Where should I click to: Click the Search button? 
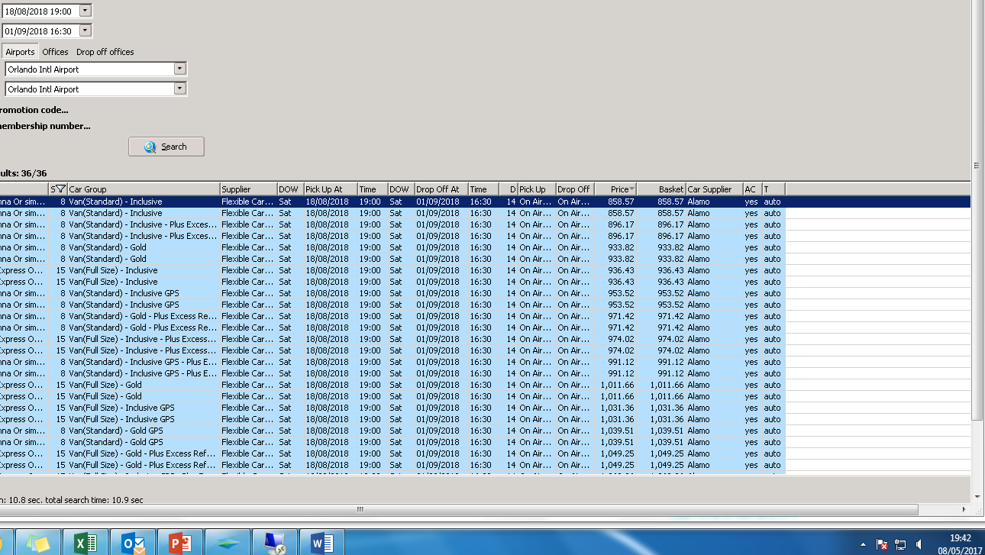[x=166, y=147]
